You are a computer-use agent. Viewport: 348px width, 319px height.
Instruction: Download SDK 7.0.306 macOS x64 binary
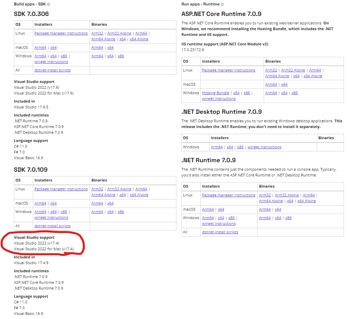pyautogui.click(x=110, y=47)
